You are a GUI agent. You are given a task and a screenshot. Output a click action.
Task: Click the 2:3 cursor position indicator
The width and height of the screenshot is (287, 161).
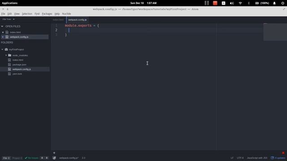tap(83, 158)
